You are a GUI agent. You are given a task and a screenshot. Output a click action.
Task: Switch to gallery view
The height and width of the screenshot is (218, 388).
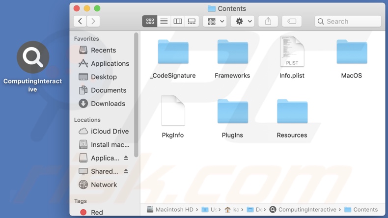(192, 21)
